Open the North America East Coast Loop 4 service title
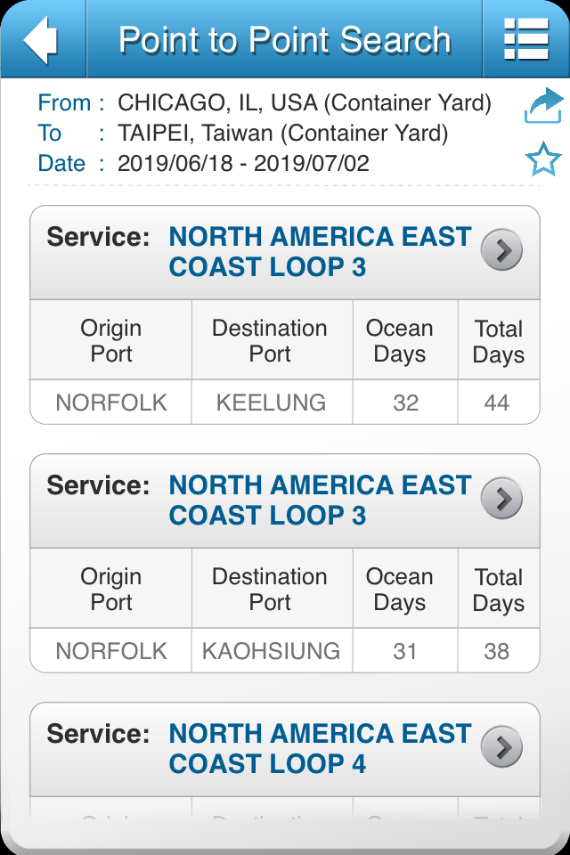 click(x=320, y=748)
